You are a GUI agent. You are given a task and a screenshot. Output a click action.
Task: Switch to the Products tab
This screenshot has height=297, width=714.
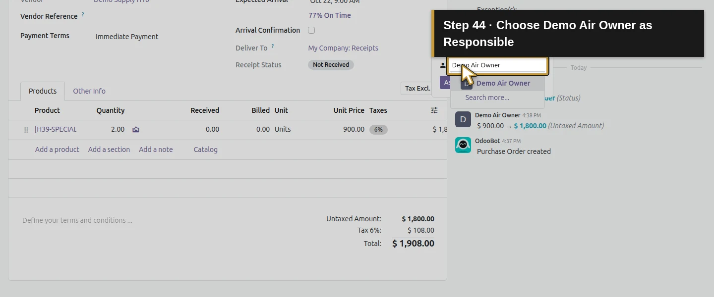pos(43,91)
